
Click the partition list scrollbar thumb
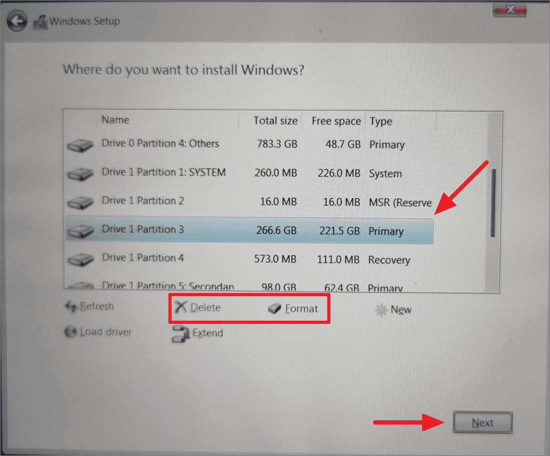[493, 203]
